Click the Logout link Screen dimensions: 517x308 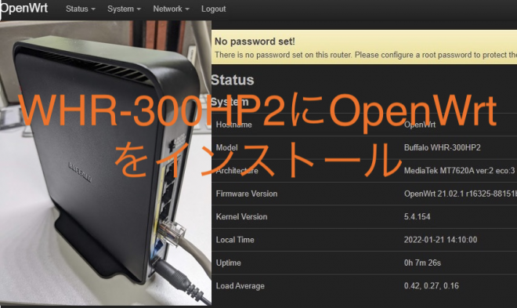coord(214,9)
